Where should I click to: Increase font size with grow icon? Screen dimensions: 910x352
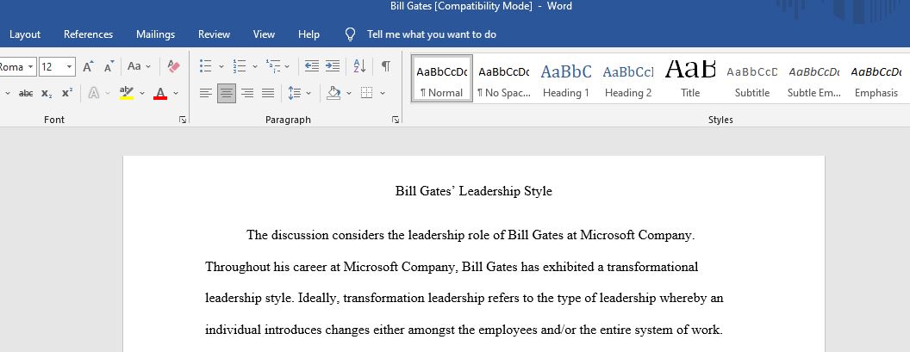point(88,66)
